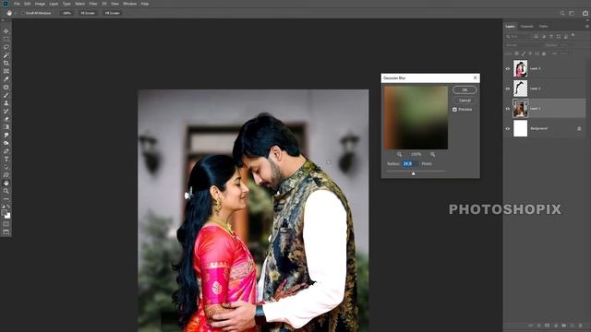Swap foreground and background colors
Screen dimensions: 591x332
click(8, 207)
